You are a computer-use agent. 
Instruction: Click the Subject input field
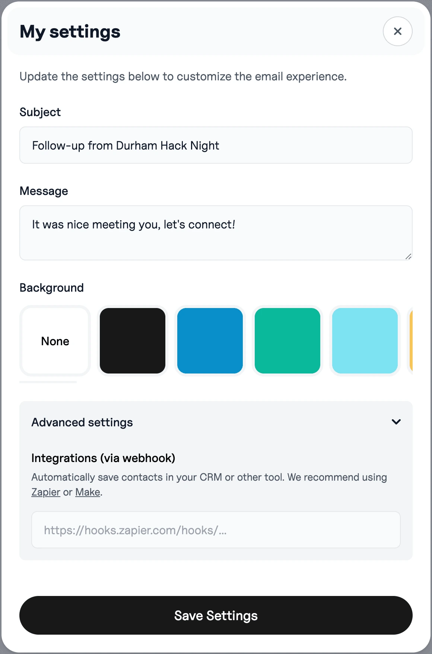pyautogui.click(x=216, y=145)
